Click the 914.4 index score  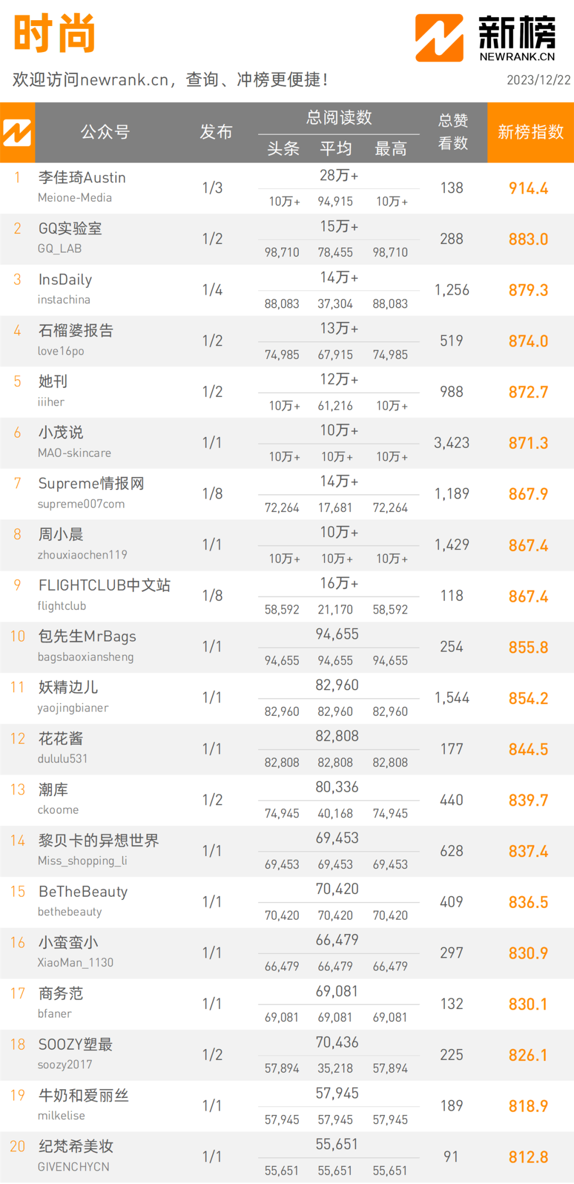[528, 188]
